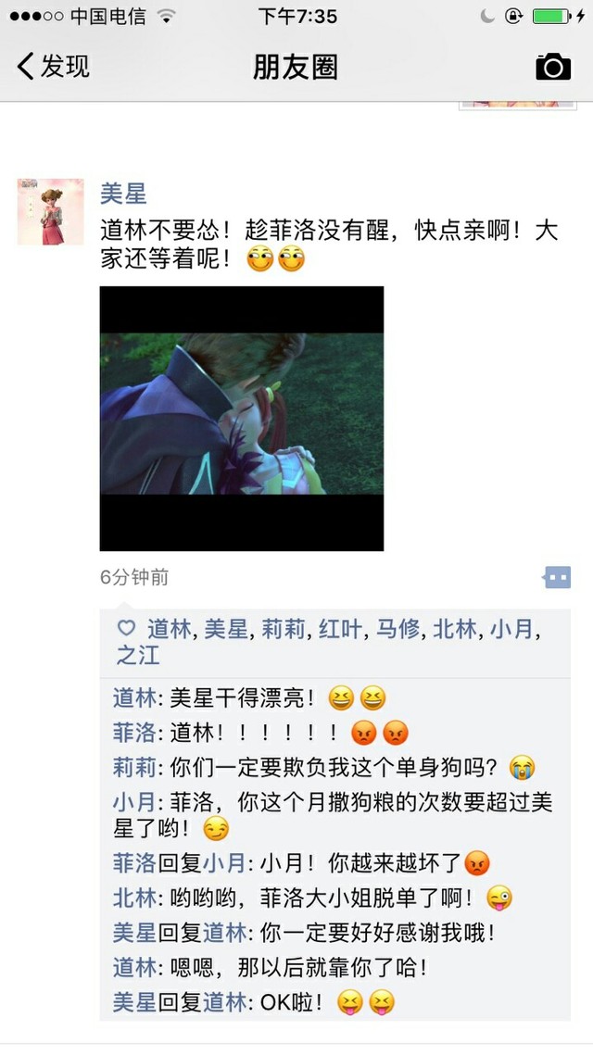This screenshot has width=593, height=1055.
Task: Tap 道林 in the likes list
Action: pos(169,628)
